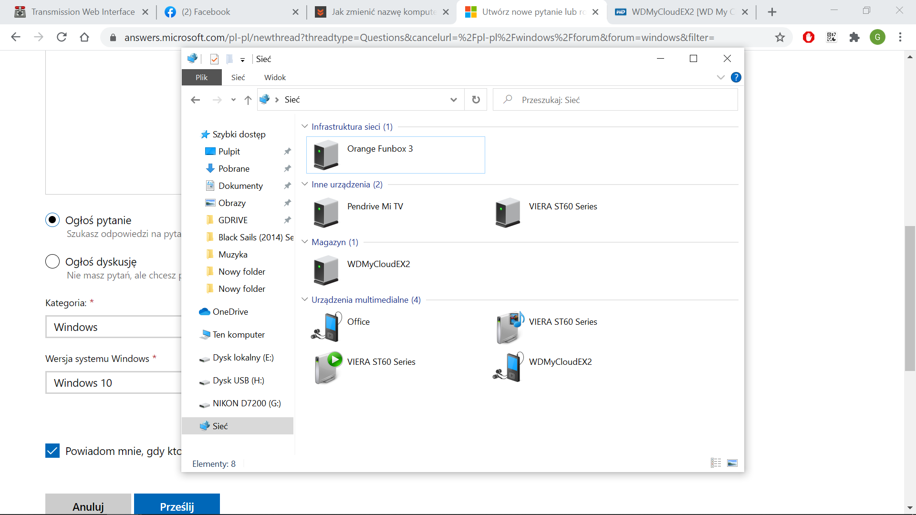Collapse Inne urządzenia group
Screen dimensions: 916x515
click(304, 184)
